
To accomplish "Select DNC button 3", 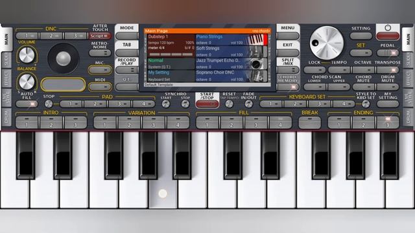I will click(x=76, y=36).
